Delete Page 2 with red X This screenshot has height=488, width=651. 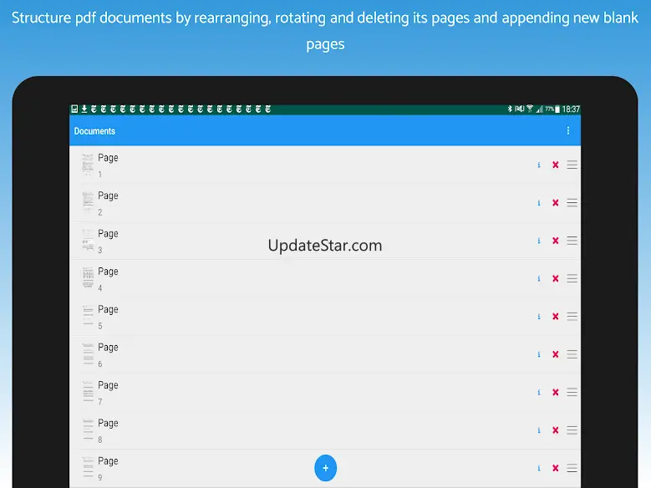556,203
